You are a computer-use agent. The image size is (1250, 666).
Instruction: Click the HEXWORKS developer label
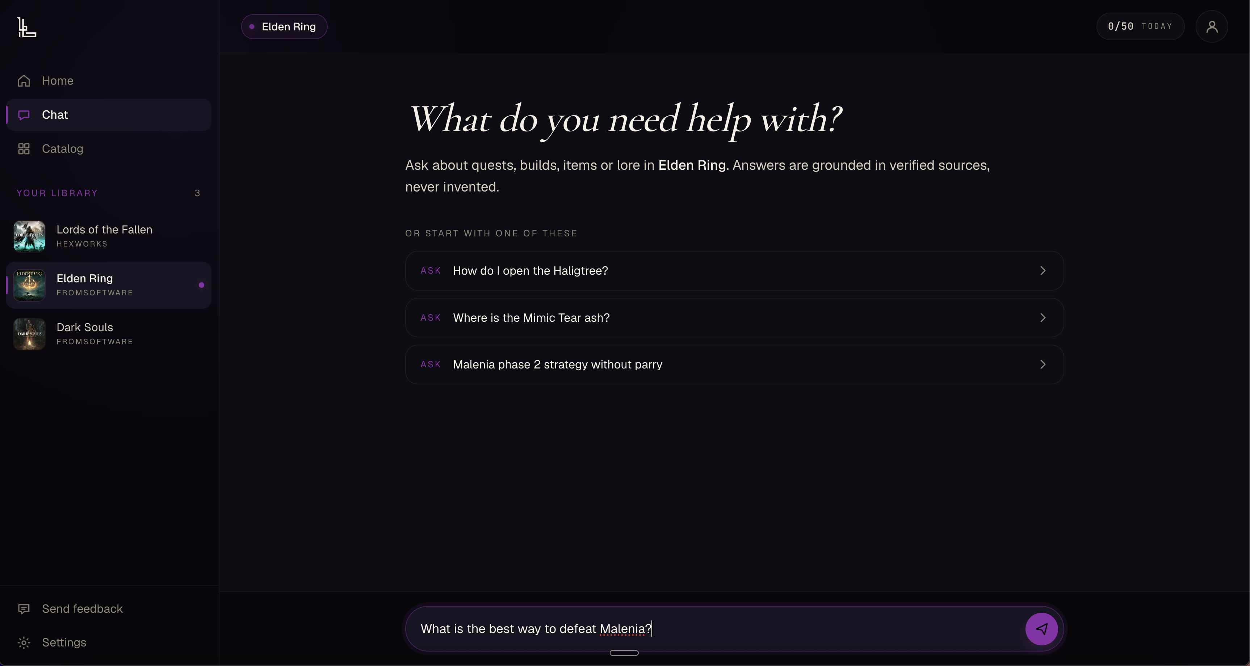(82, 244)
